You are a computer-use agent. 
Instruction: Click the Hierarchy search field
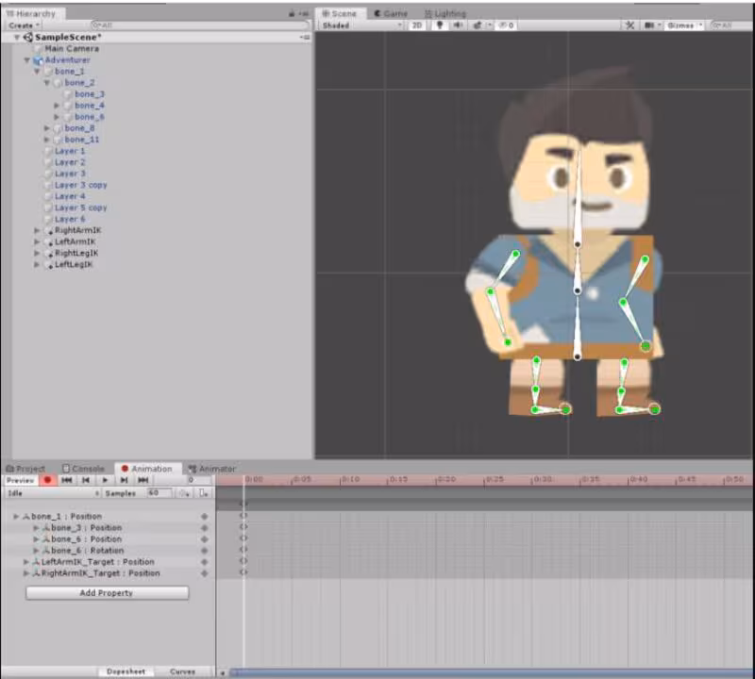(x=200, y=25)
